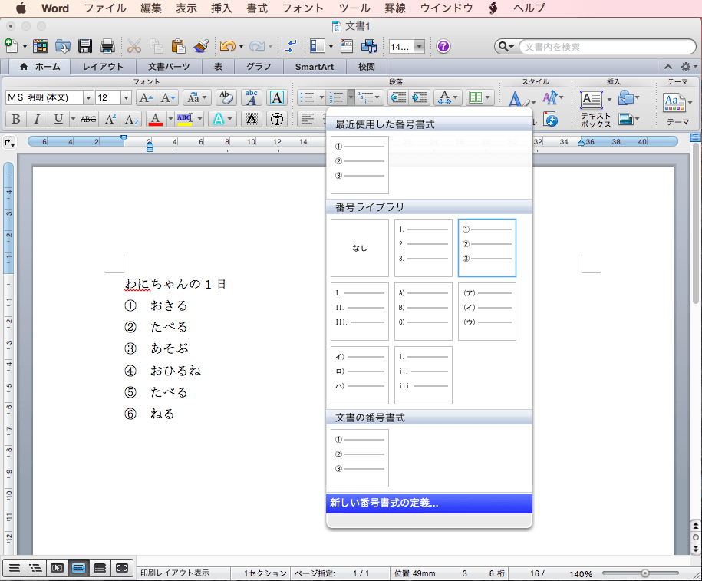The height and width of the screenshot is (581, 702).
Task: Toggle Strikethrough ABC button
Action: [x=88, y=119]
